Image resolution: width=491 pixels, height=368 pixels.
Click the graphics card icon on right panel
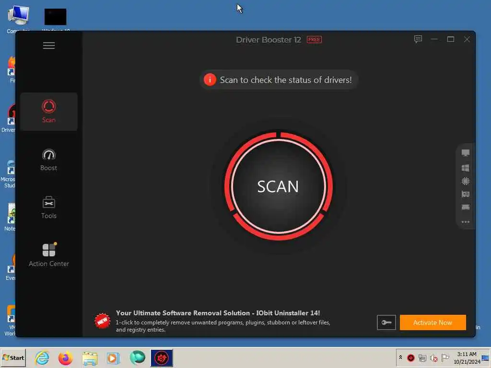point(465,195)
